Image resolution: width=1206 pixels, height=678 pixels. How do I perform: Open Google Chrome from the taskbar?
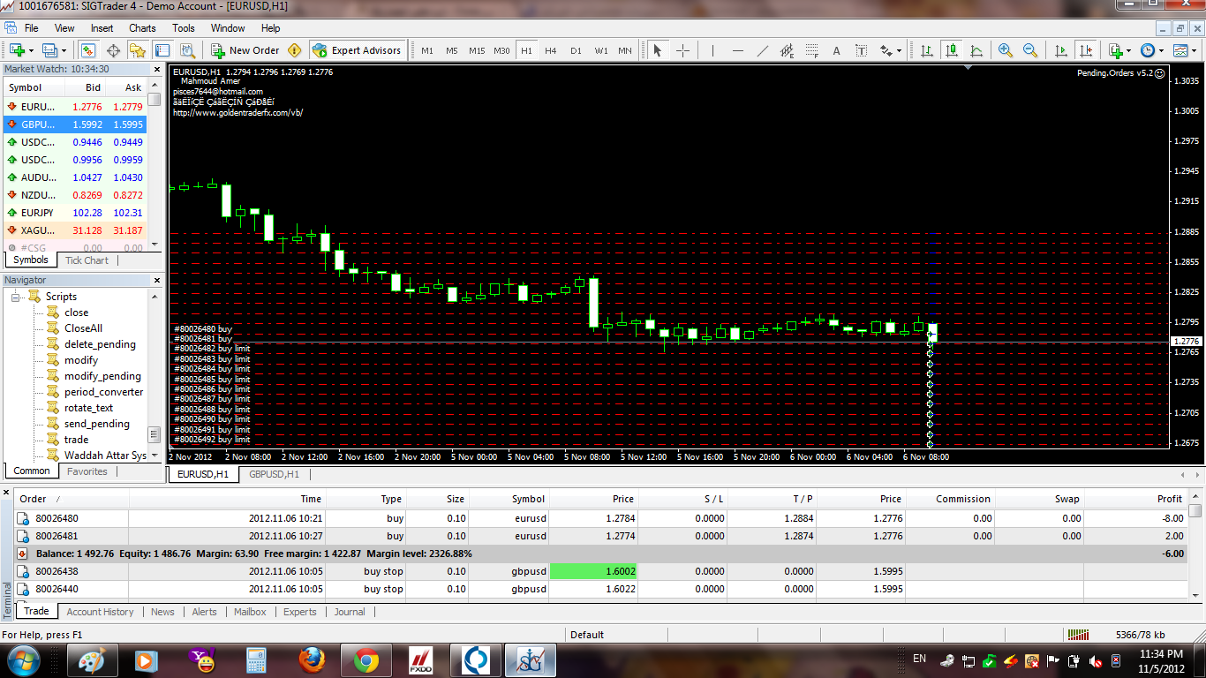tap(366, 659)
